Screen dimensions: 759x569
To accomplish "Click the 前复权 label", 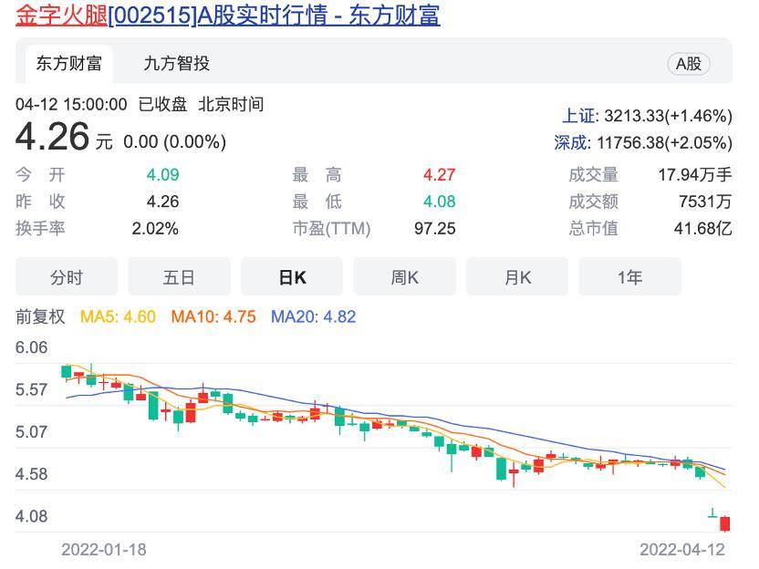I will point(40,317).
